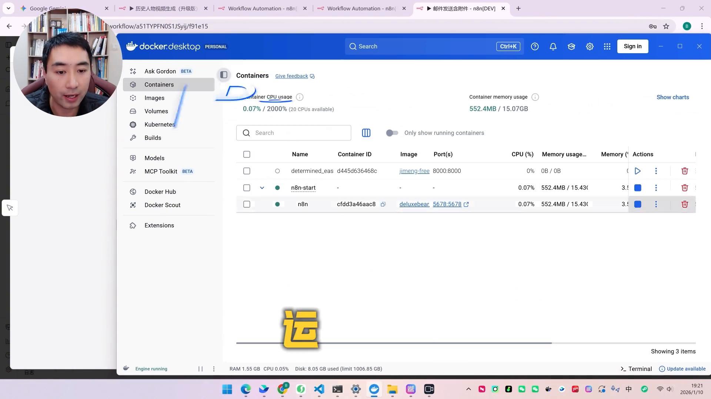711x399 pixels.
Task: Tick the checkbox for n8n-start row
Action: coord(247,188)
